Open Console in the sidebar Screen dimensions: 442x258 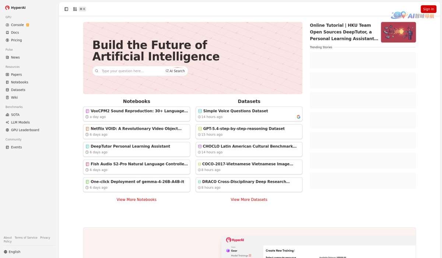click(17, 25)
